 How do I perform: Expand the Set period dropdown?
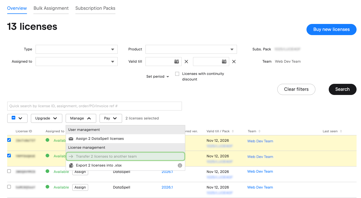click(x=157, y=77)
